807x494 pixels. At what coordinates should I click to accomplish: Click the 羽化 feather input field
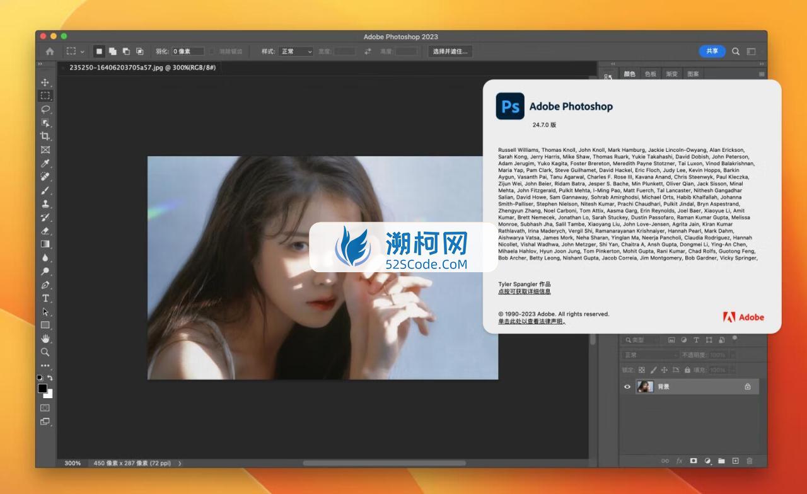pyautogui.click(x=188, y=51)
